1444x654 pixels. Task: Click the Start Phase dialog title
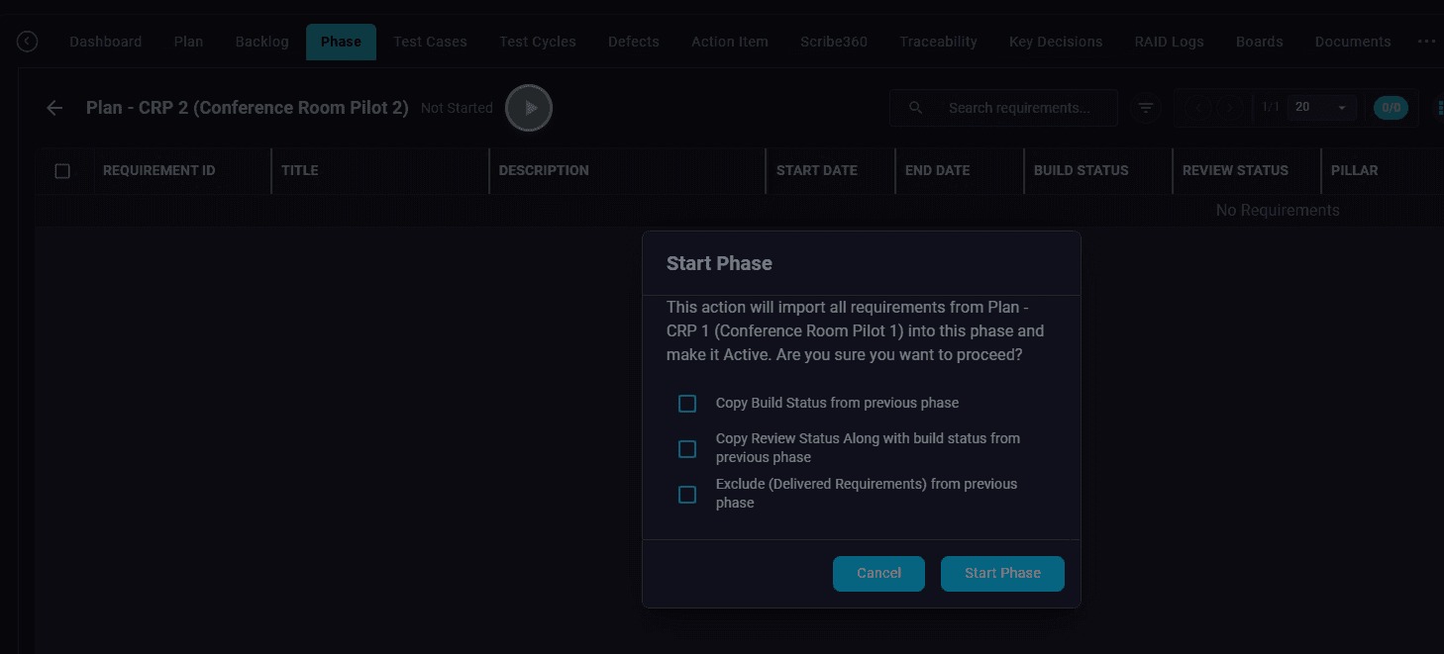[719, 263]
